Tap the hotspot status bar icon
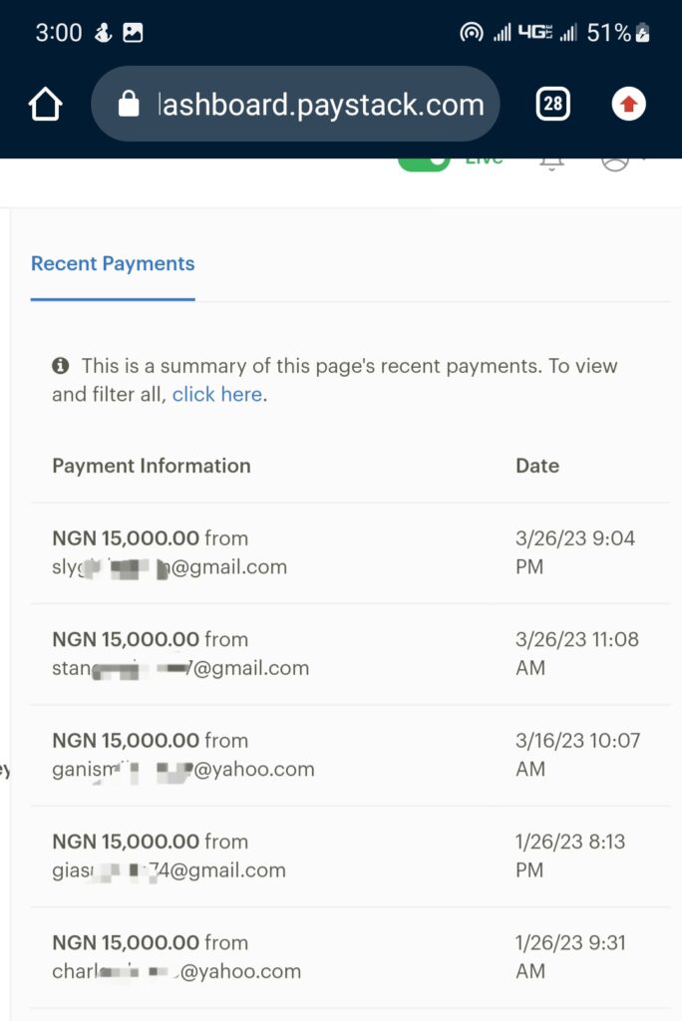The height and width of the screenshot is (1021, 682). (471, 33)
